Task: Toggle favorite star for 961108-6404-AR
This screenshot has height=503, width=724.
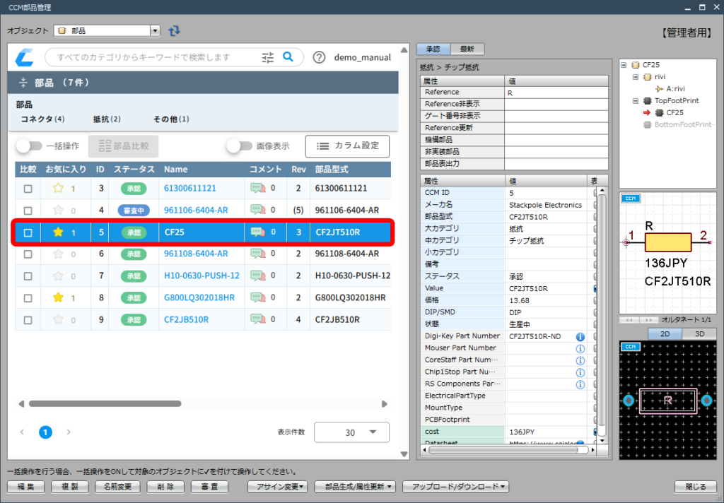Action: [x=58, y=254]
